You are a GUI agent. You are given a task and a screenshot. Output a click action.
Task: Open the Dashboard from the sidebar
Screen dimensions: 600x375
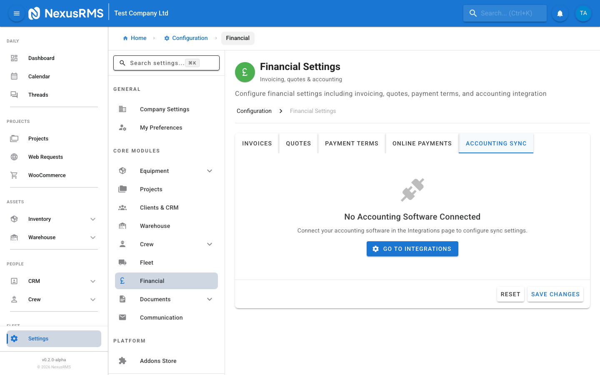point(41,58)
